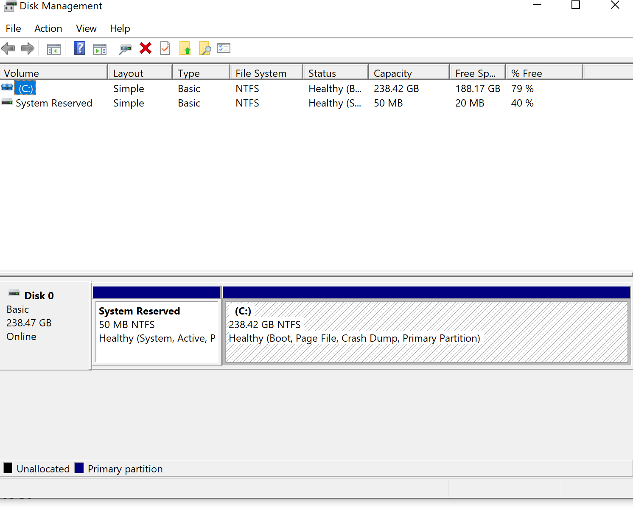Open the File menu

pyautogui.click(x=14, y=28)
